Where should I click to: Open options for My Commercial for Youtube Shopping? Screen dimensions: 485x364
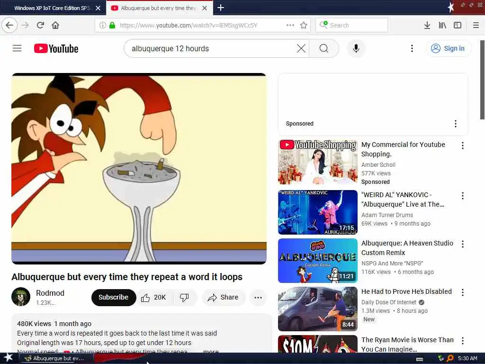[462, 145]
